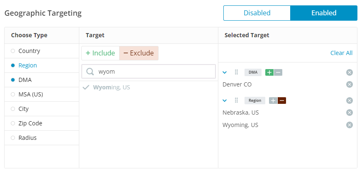Set Region group to exclude (minus)
362x175 pixels.
pyautogui.click(x=282, y=101)
